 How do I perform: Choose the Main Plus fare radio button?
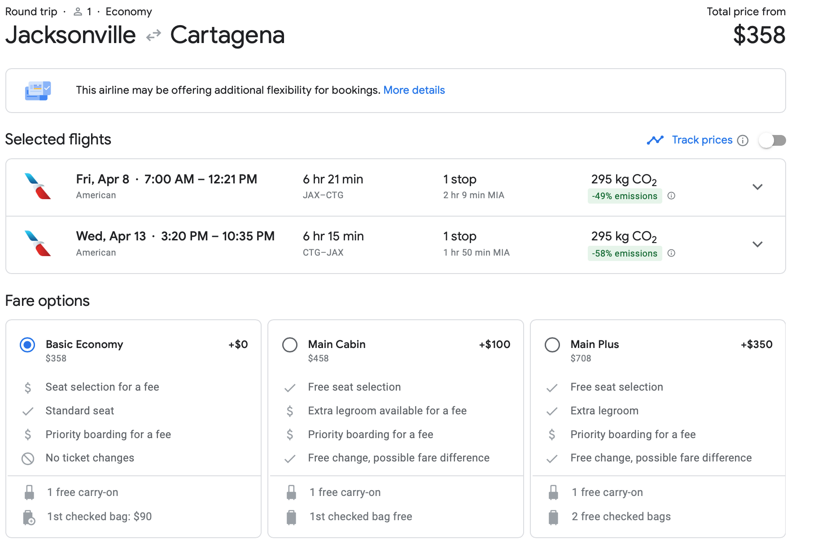click(x=552, y=345)
